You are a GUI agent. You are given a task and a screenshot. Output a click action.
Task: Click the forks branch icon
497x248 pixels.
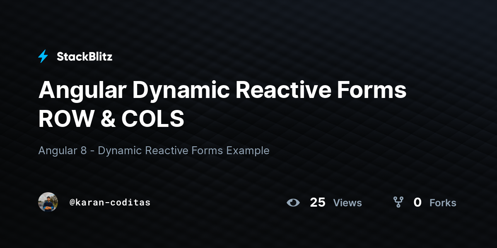click(398, 202)
